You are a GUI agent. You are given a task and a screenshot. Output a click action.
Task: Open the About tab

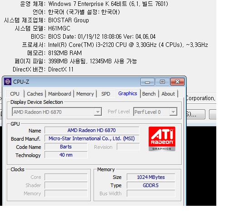pos(168,94)
